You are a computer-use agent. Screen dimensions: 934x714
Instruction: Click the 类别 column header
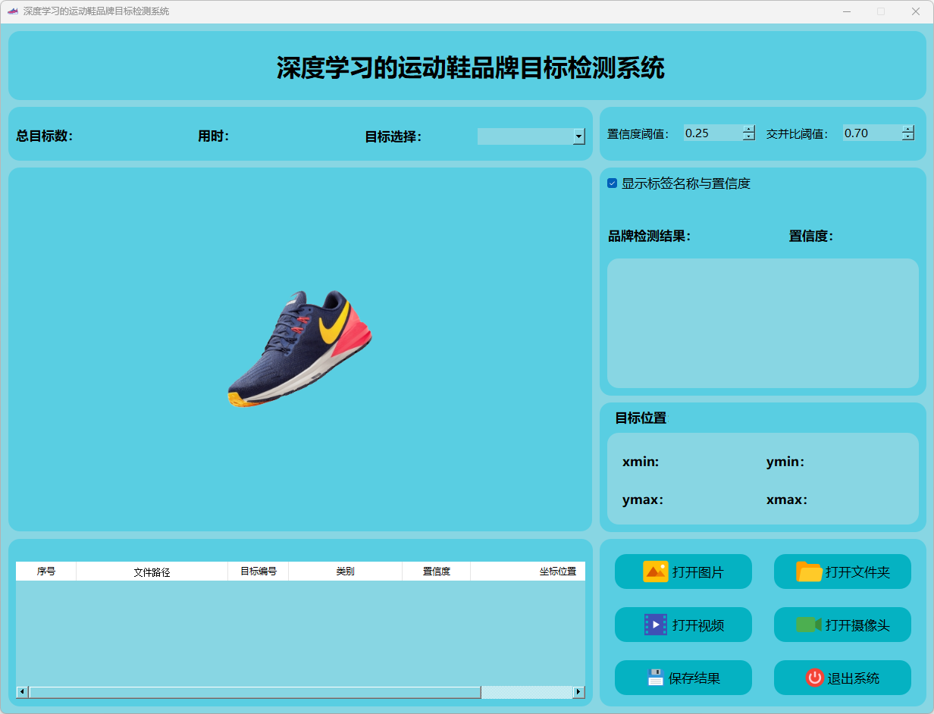tap(345, 572)
